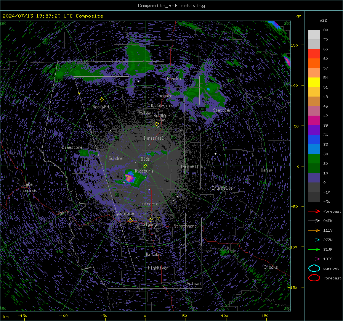
Task: Click the Composite_Reflectivity title text
Action: point(171,6)
